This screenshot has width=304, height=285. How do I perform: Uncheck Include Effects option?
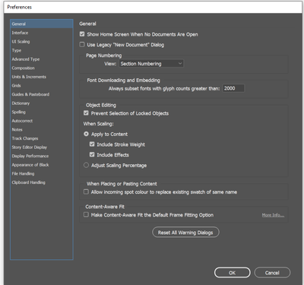[x=92, y=154]
